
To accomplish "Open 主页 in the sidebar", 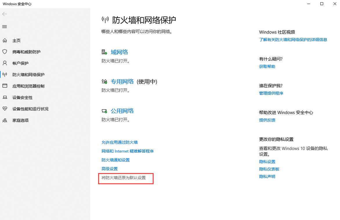I will (17, 41).
